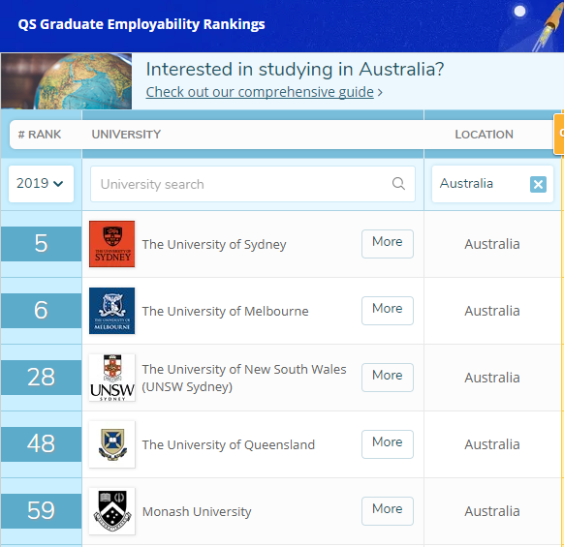
Task: Clear the Australia location filter
Action: (538, 184)
